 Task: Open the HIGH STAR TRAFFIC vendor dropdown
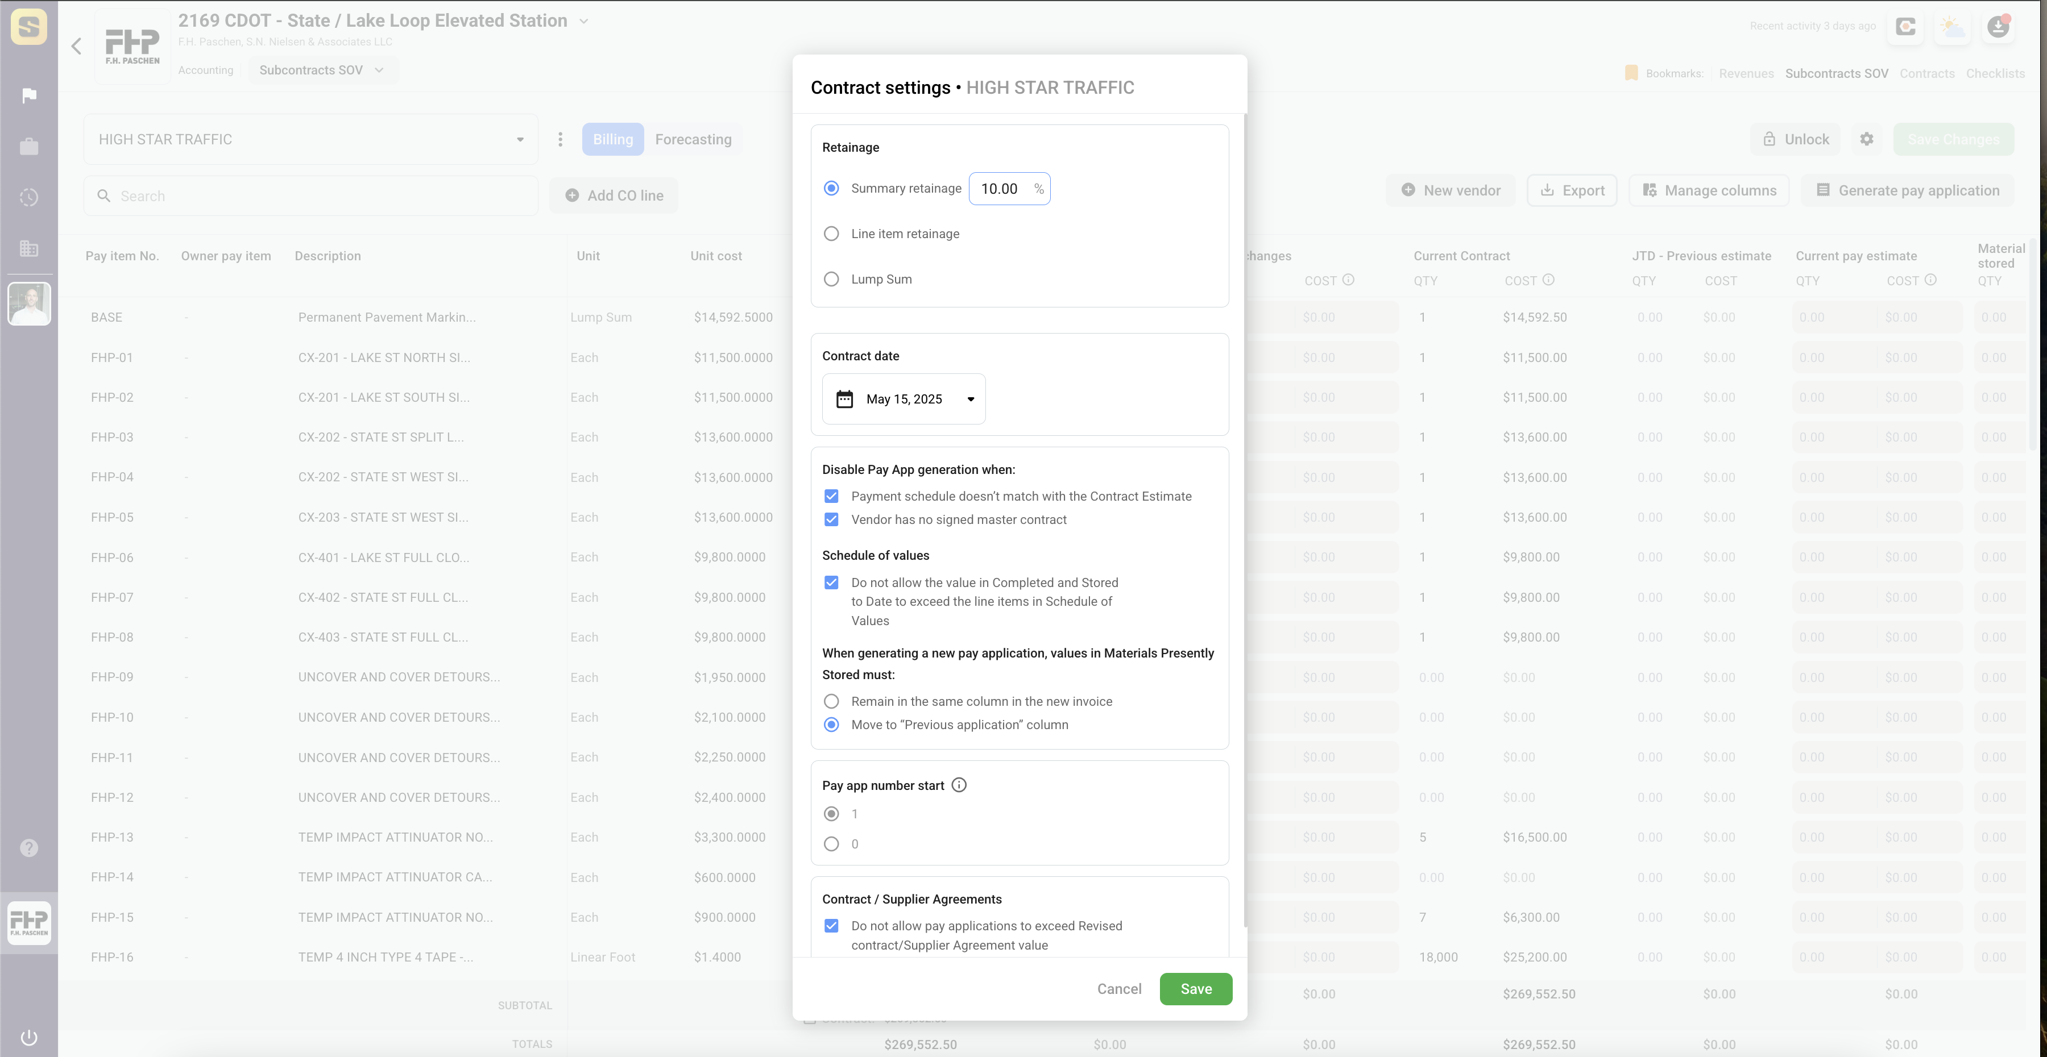tap(312, 139)
